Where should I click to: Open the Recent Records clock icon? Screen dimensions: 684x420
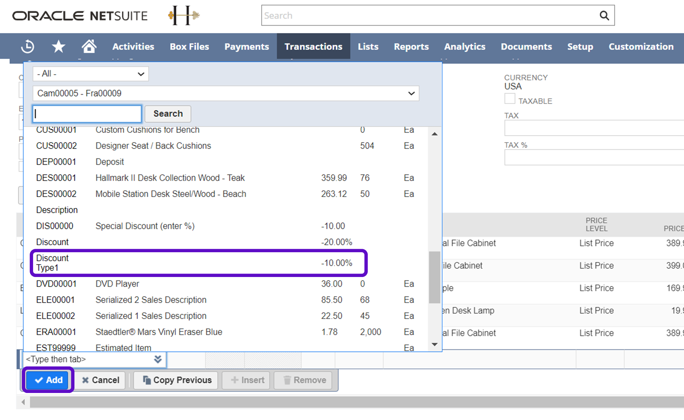pyautogui.click(x=27, y=47)
